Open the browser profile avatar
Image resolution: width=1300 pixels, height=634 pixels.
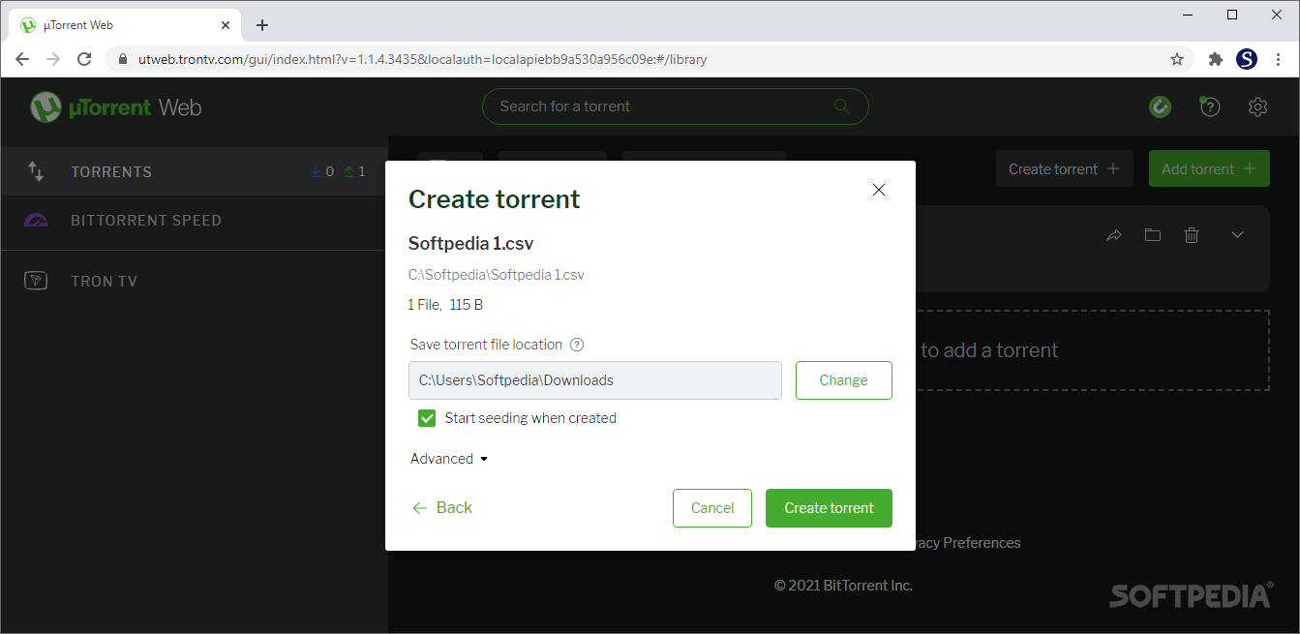coord(1247,59)
